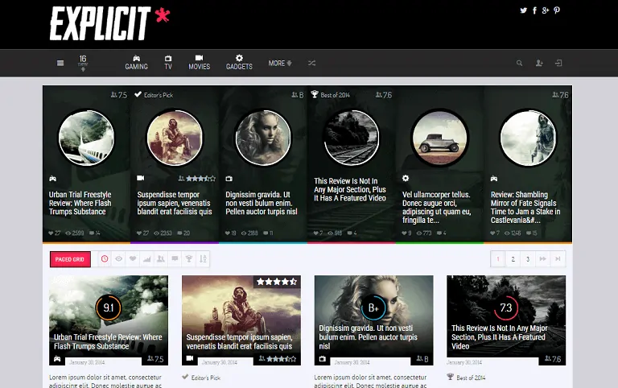The height and width of the screenshot is (388, 618).
Task: Expand the More menu
Action: 280,63
